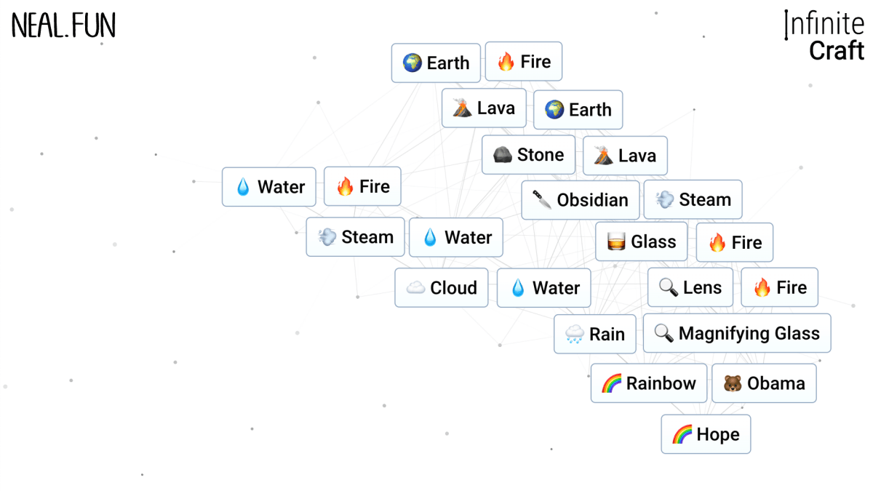Click the Rainbow element tile

649,383
